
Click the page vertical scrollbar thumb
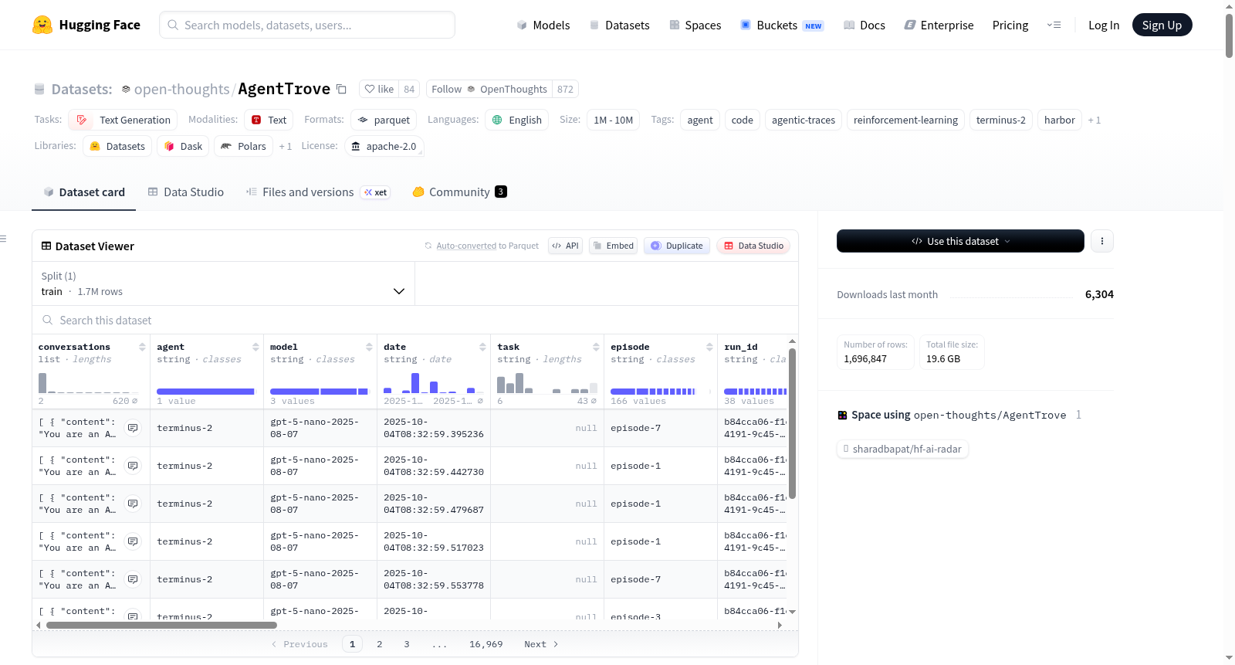click(x=1229, y=35)
